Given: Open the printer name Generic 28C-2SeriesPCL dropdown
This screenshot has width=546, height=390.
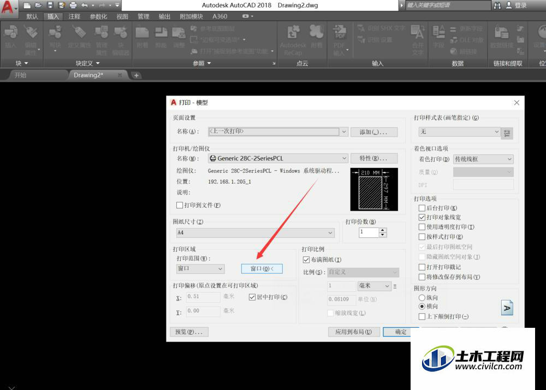Looking at the screenshot, I should [277, 158].
